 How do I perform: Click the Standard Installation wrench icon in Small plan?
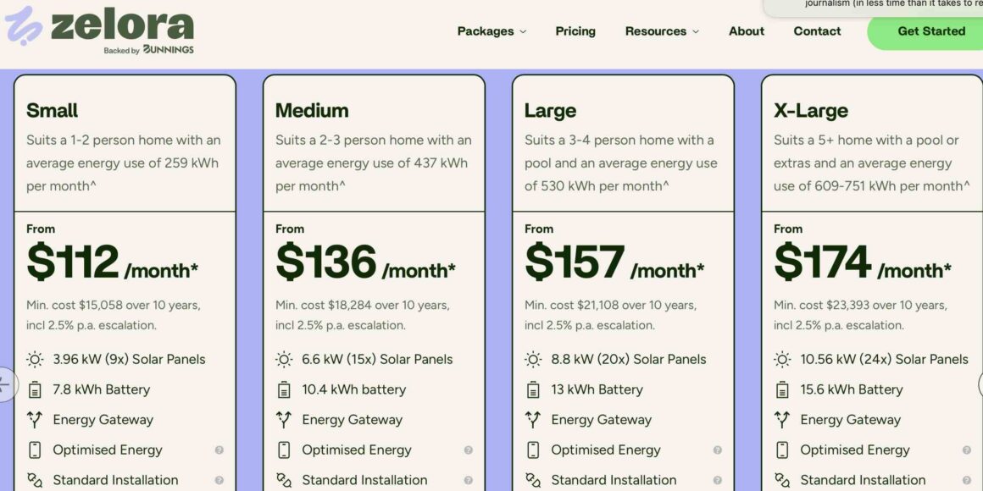tap(35, 480)
